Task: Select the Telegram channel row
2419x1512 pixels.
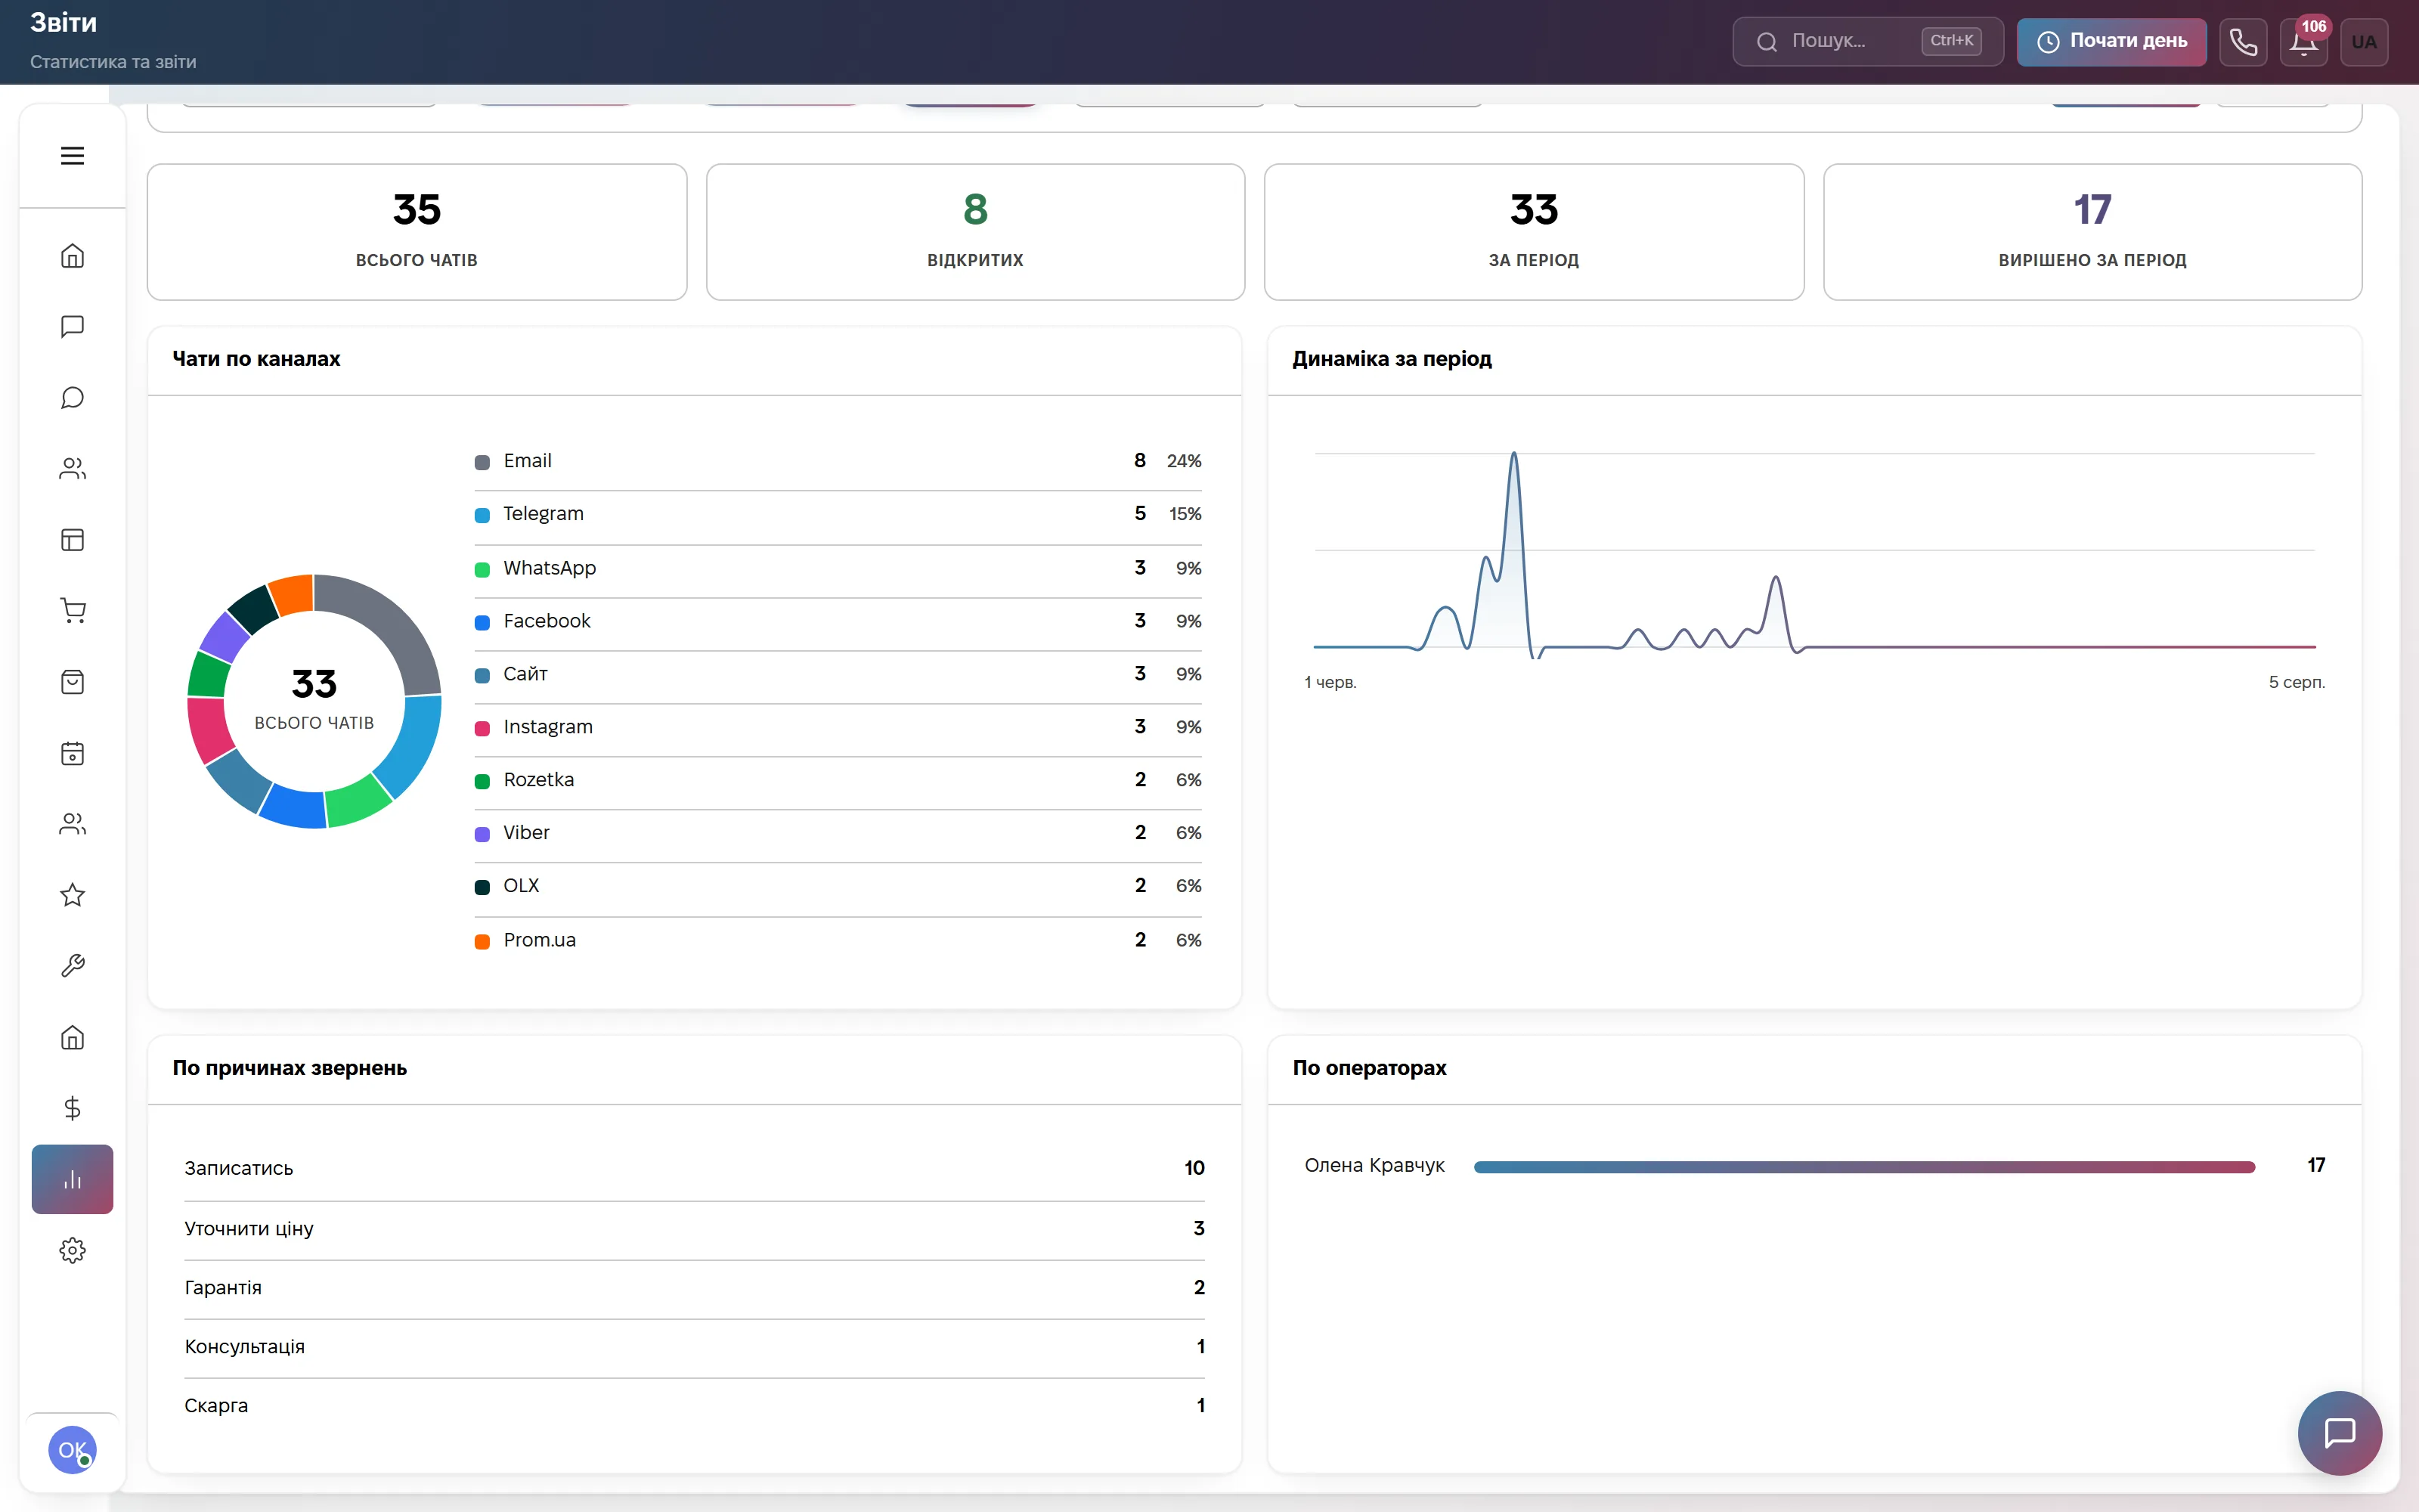Action: click(x=838, y=514)
